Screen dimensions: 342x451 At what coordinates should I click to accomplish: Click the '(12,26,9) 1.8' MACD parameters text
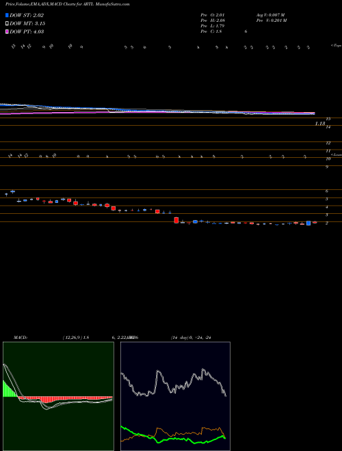76,338
